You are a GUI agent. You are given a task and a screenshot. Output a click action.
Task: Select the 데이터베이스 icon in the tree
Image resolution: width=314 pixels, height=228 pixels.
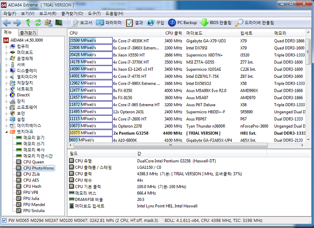coord(12,126)
